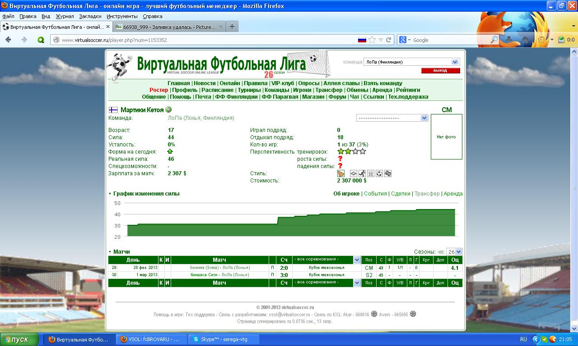Click green arrow icon beside player name
Viewport: 578px width, 346px height.
click(x=168, y=109)
